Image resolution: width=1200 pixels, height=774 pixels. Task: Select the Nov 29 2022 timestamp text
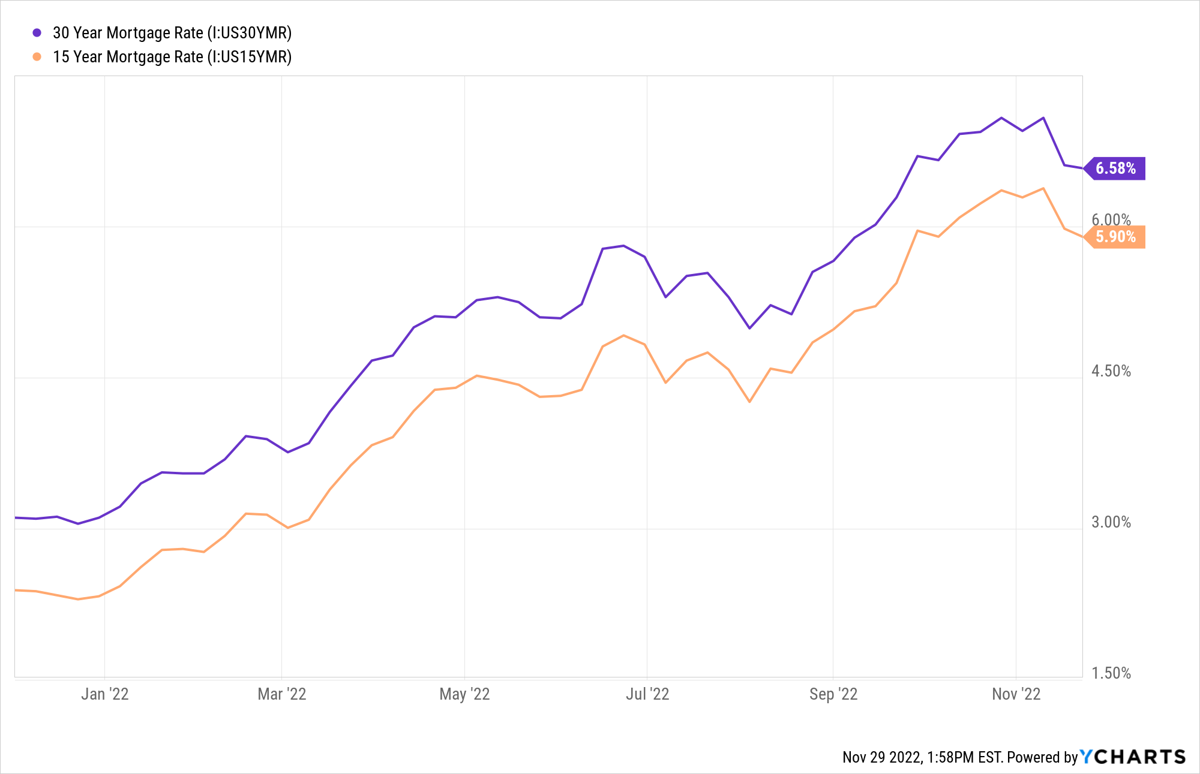point(922,757)
